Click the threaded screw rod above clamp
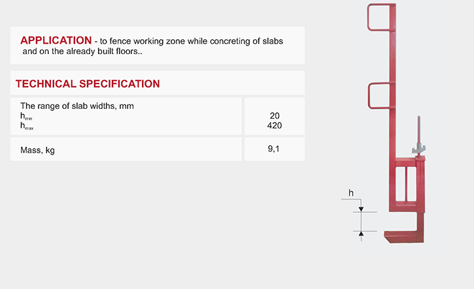Screen dimensions: 474x289 [x=416, y=135]
